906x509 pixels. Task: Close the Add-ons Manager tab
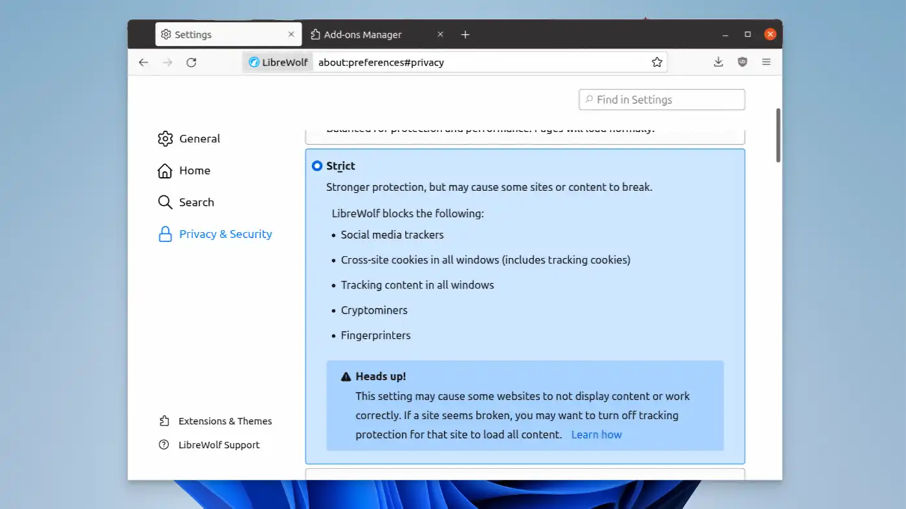(440, 34)
